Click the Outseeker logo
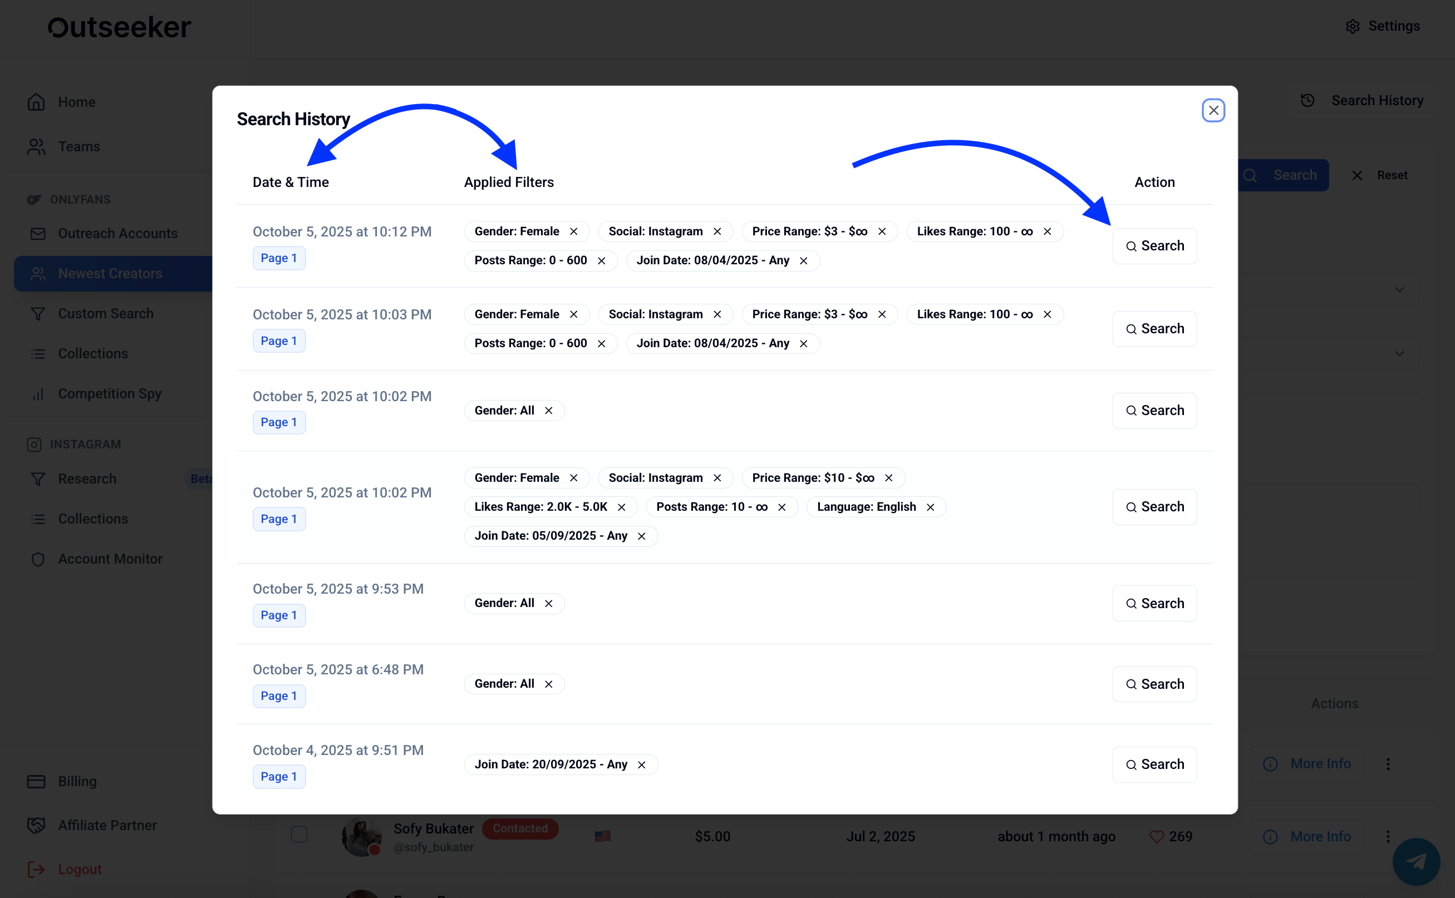The height and width of the screenshot is (898, 1455). pos(120,28)
